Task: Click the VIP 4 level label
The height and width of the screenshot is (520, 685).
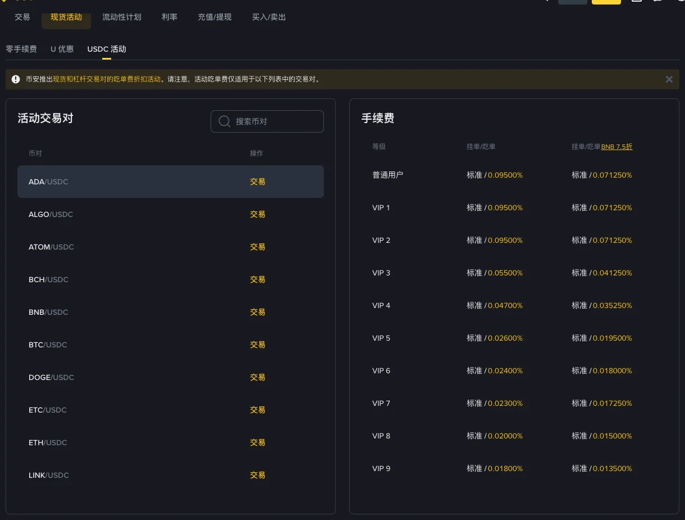Action: pos(381,305)
